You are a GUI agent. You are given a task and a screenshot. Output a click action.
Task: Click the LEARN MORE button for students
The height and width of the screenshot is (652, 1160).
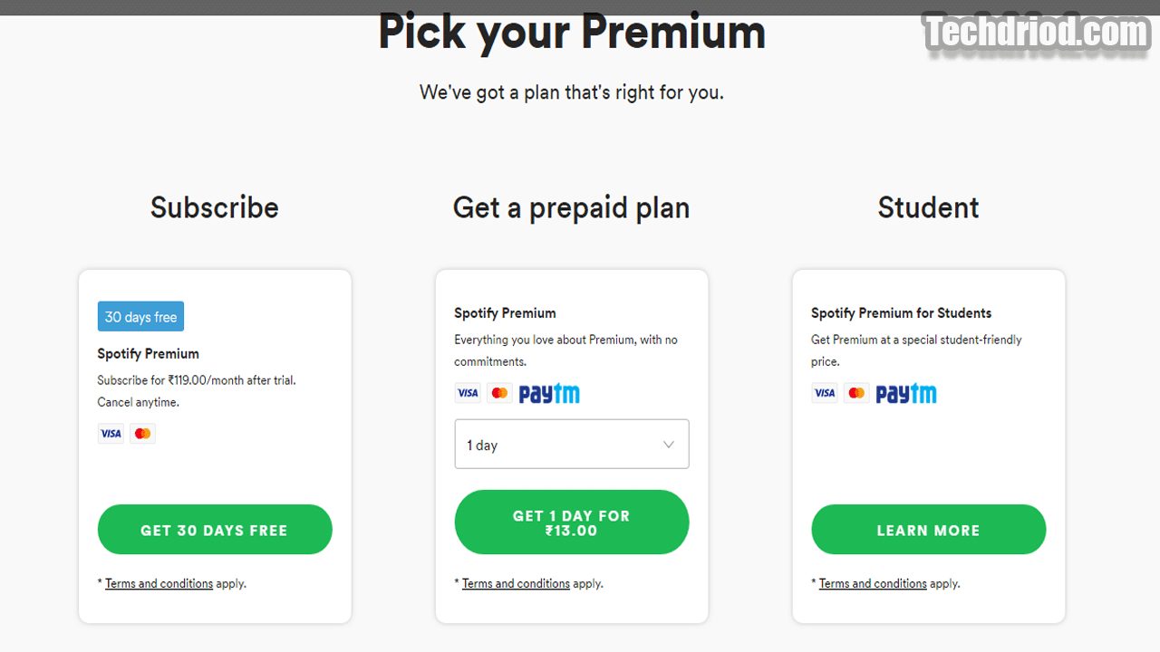pyautogui.click(x=928, y=530)
